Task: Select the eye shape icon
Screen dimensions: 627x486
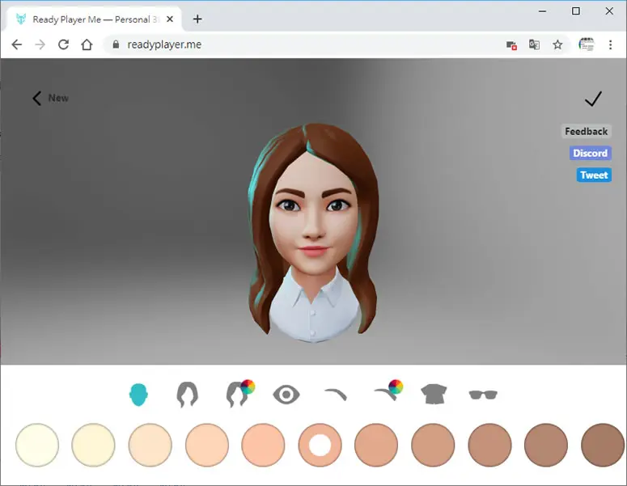Action: pyautogui.click(x=286, y=395)
